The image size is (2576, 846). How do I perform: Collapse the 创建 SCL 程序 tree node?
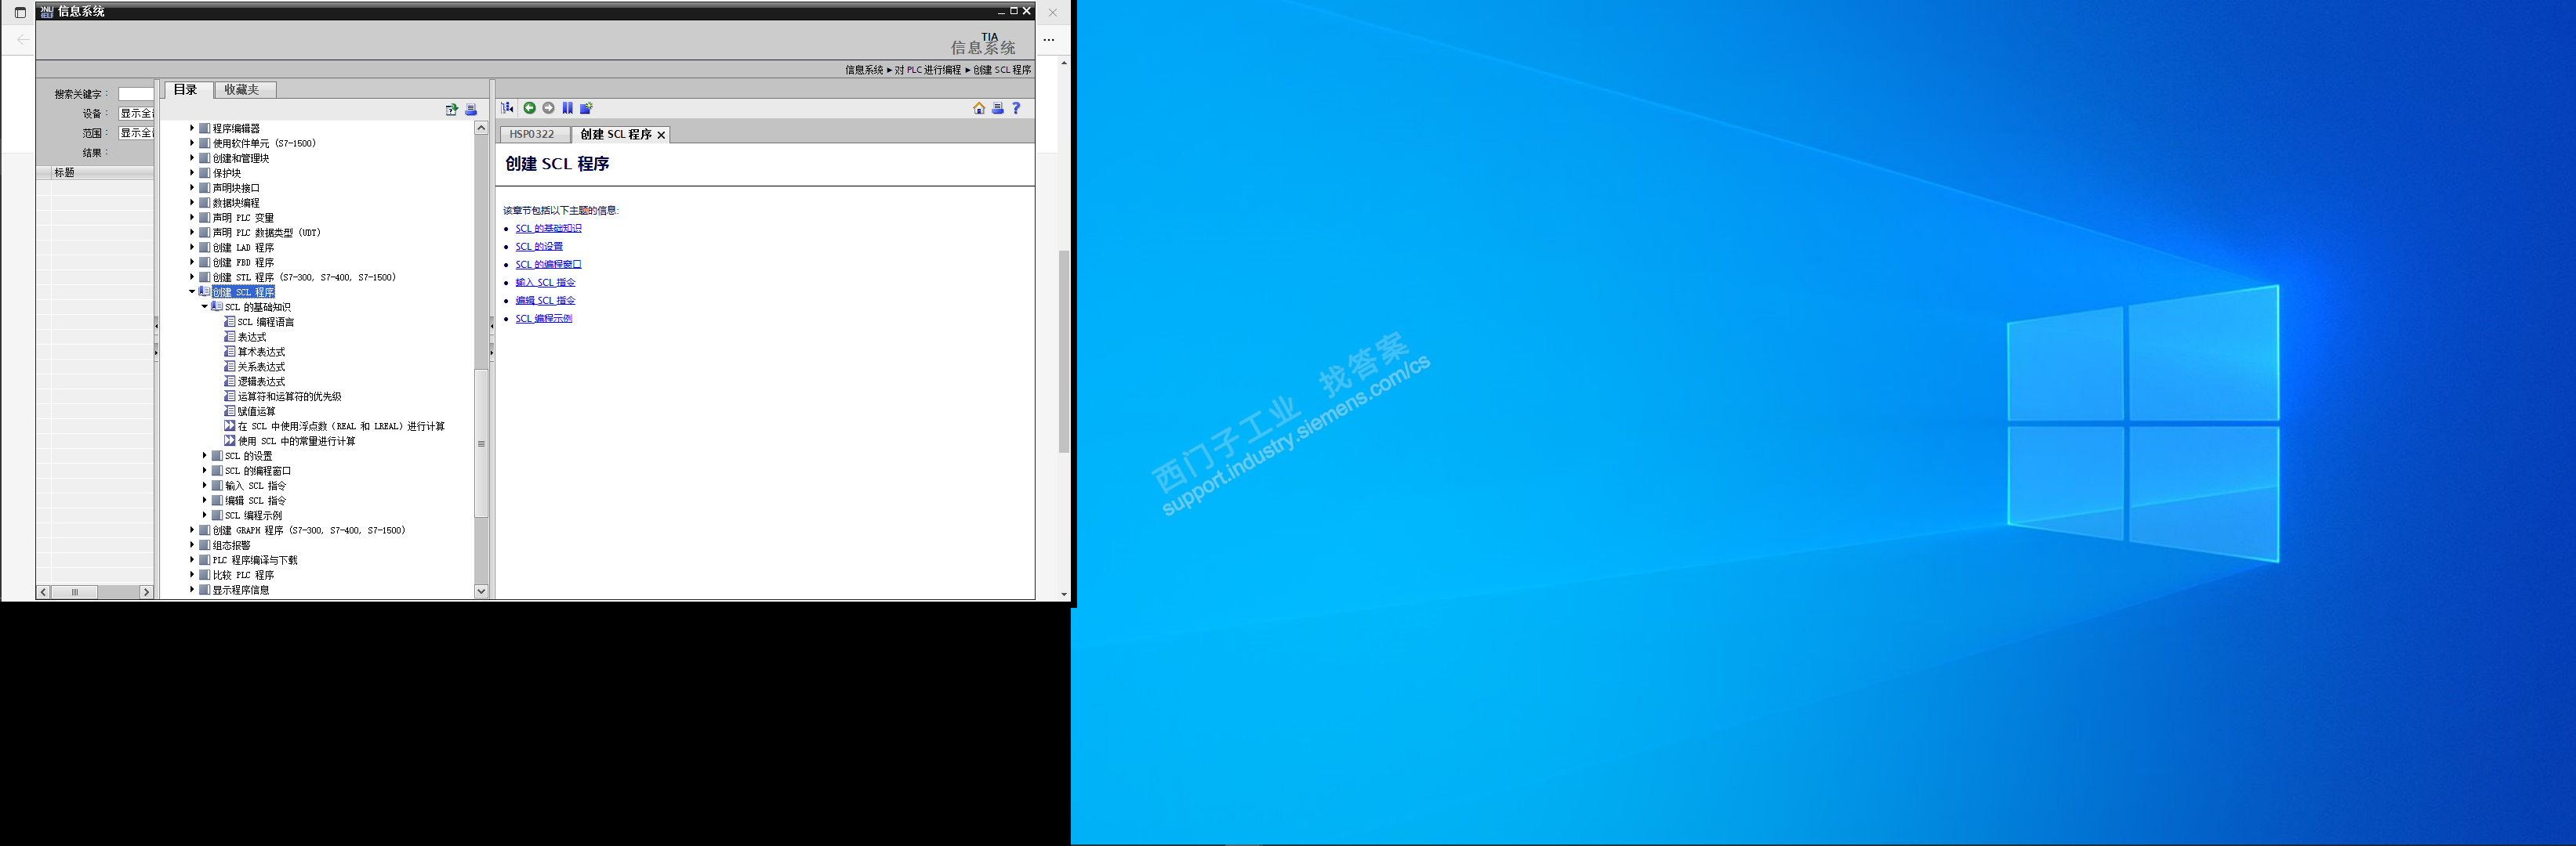click(x=192, y=291)
